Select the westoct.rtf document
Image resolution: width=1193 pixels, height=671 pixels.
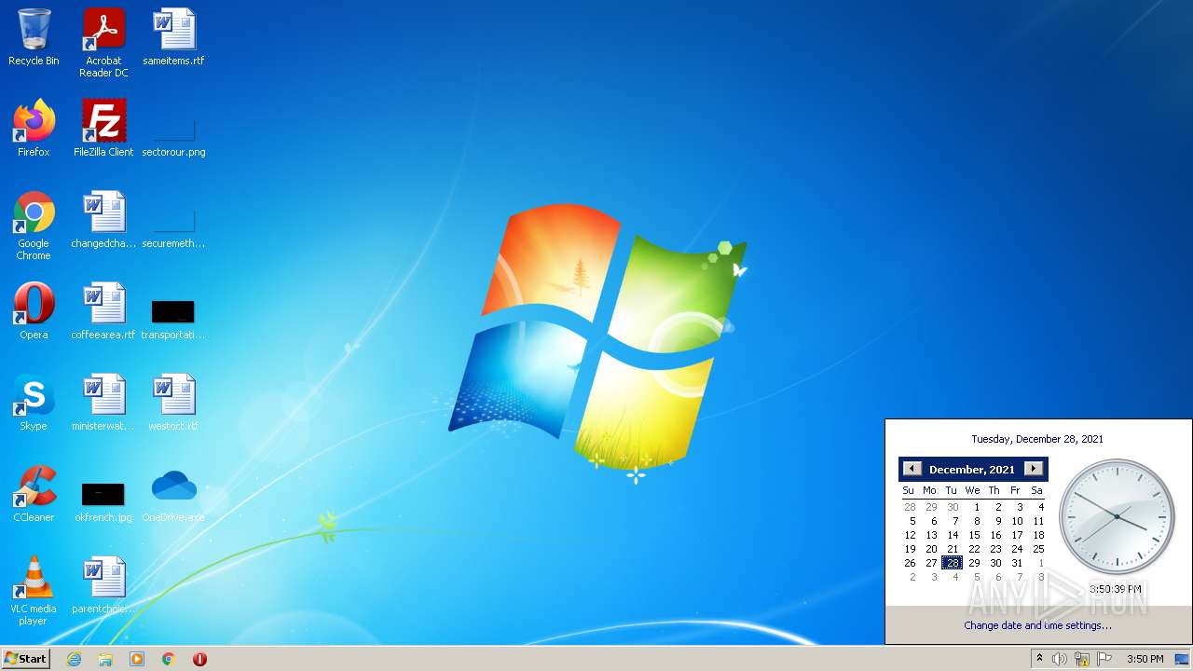click(x=173, y=404)
